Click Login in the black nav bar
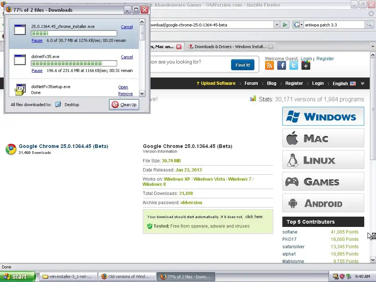The image size is (376, 282). pyautogui.click(x=318, y=83)
